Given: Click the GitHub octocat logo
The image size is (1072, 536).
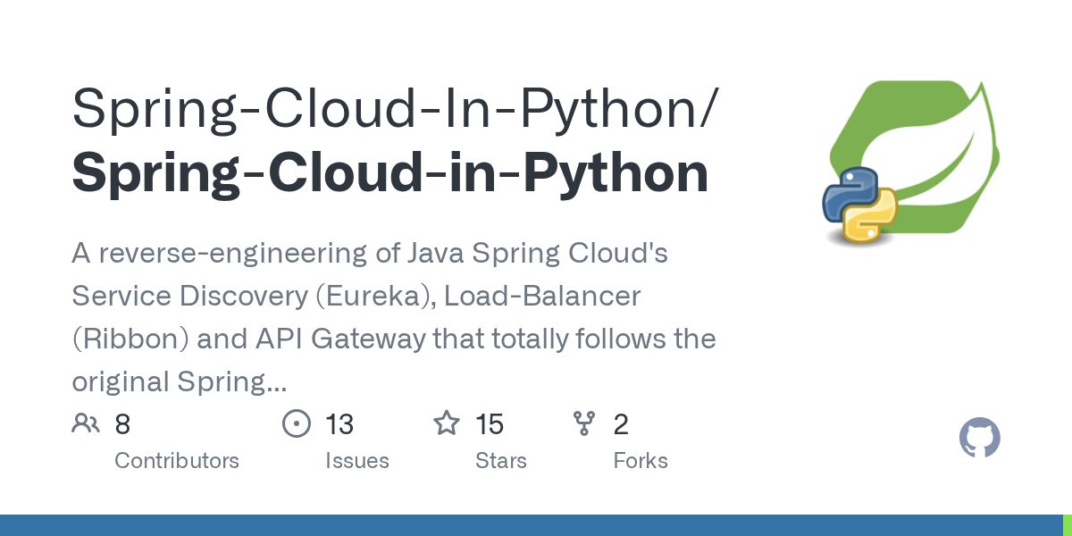Looking at the screenshot, I should 979,439.
